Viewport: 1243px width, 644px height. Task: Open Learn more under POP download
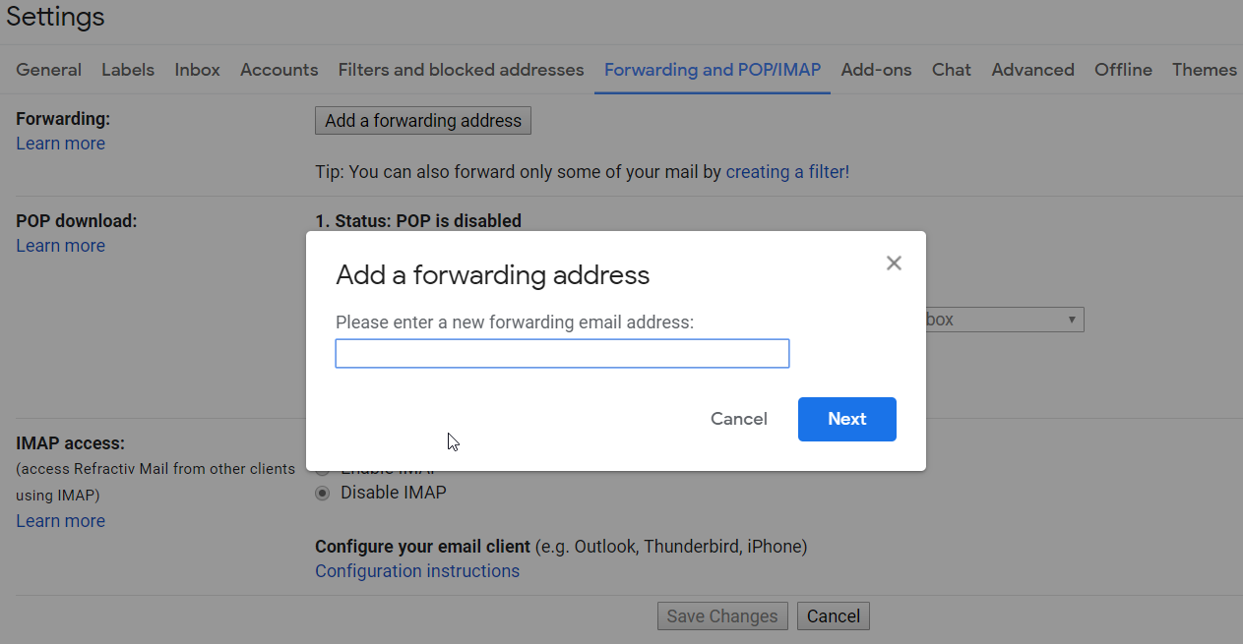point(60,246)
